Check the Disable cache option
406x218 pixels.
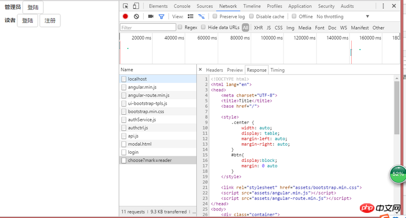pyautogui.click(x=251, y=17)
